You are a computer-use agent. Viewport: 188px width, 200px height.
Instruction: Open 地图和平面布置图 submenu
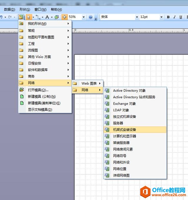click(45, 37)
